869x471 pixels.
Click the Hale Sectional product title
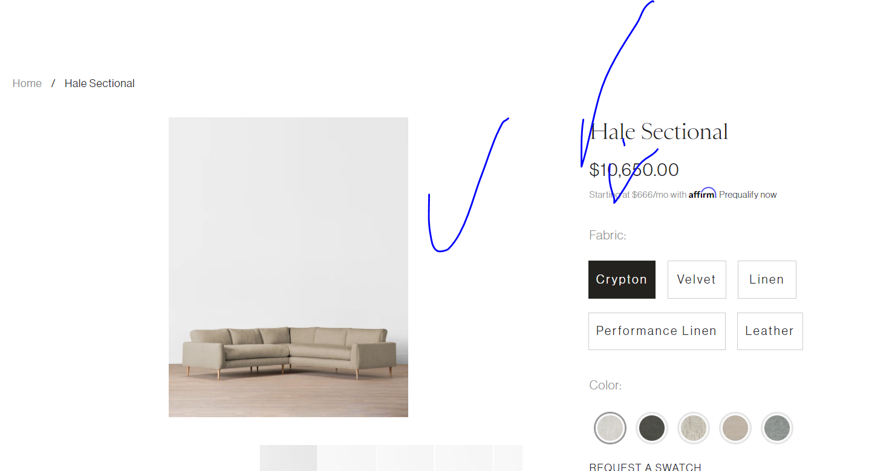pyautogui.click(x=659, y=132)
